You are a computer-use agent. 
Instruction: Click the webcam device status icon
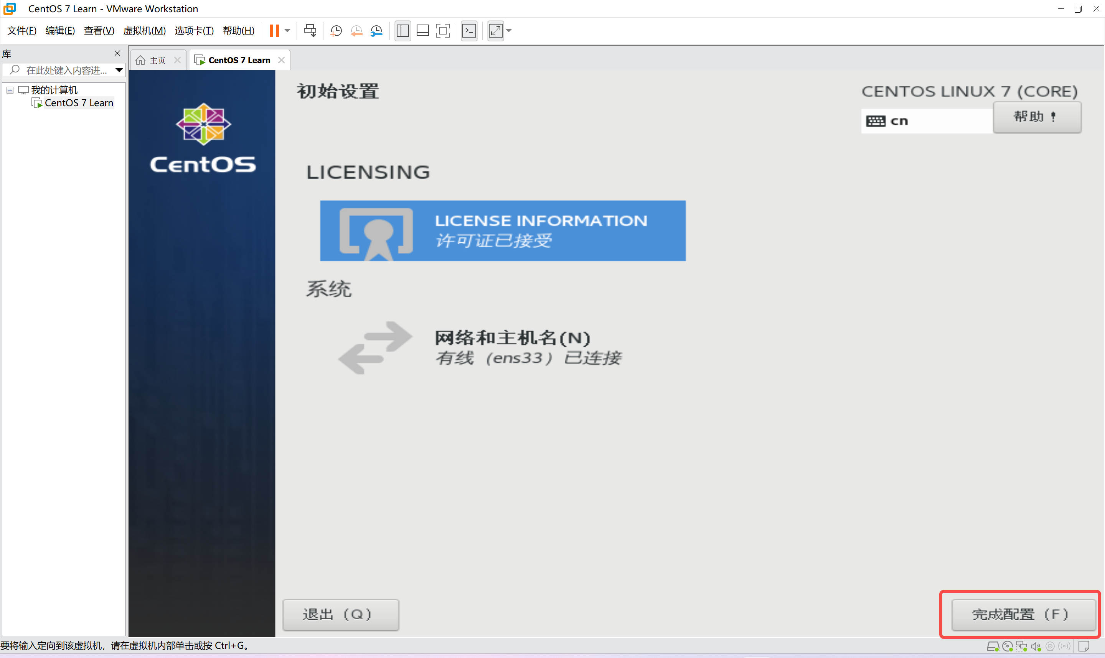point(1050,646)
